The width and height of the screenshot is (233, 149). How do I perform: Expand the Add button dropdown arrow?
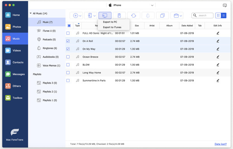(x=80, y=16)
